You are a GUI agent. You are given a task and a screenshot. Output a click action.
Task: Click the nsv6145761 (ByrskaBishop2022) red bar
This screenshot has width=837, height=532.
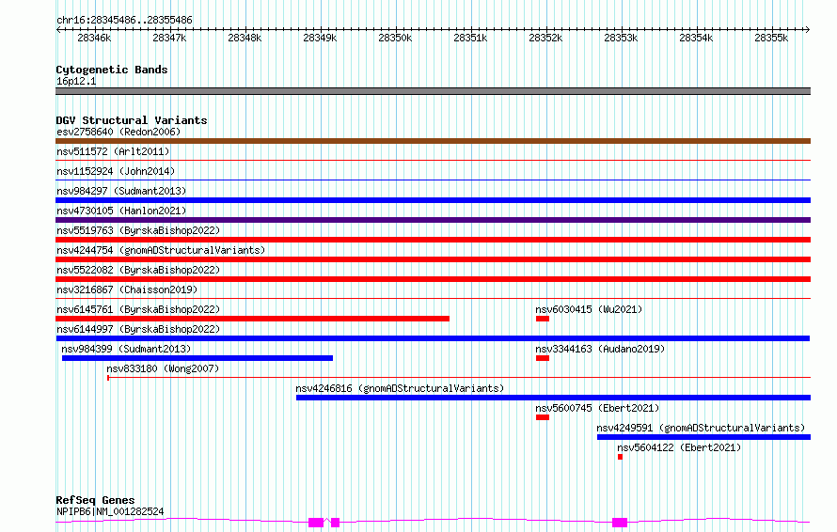[x=252, y=319]
